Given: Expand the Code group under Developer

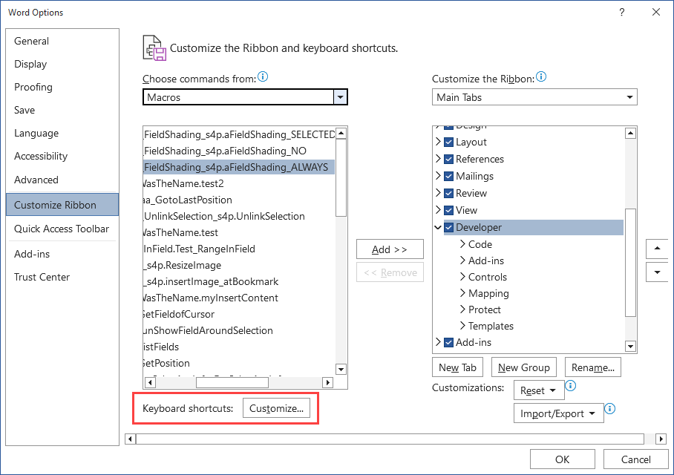Looking at the screenshot, I should (462, 243).
